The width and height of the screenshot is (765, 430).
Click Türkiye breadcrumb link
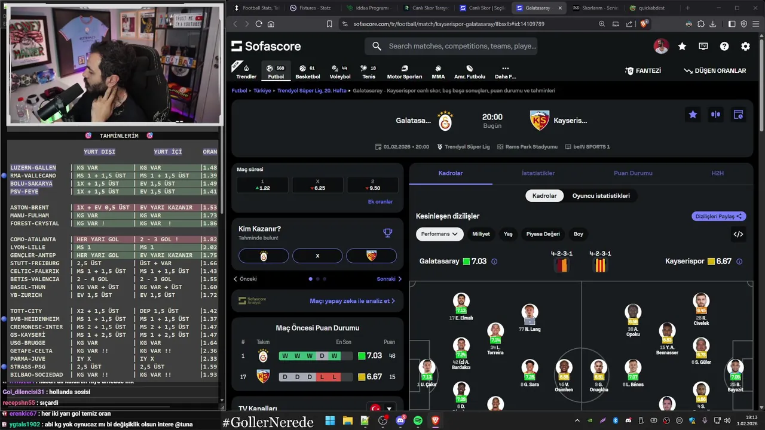click(262, 91)
